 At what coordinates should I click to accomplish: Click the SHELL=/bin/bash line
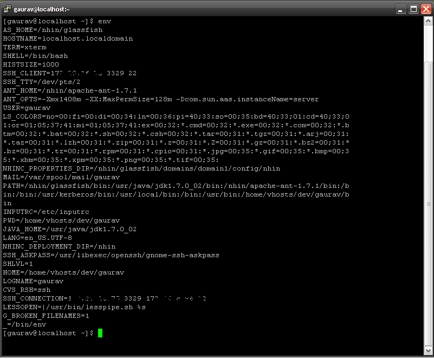(x=38, y=56)
